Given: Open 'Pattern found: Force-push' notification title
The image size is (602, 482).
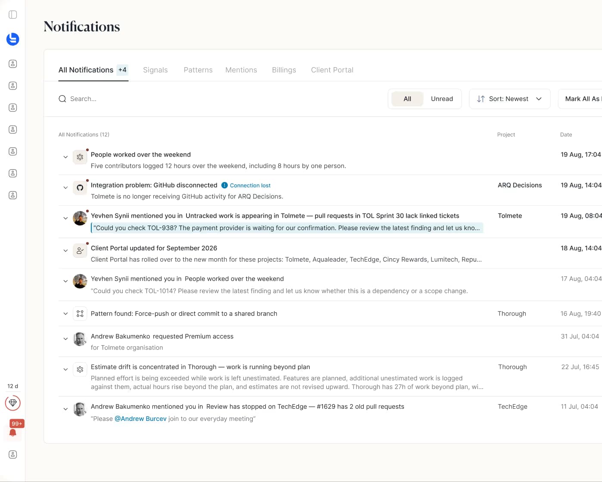Looking at the screenshot, I should point(184,314).
